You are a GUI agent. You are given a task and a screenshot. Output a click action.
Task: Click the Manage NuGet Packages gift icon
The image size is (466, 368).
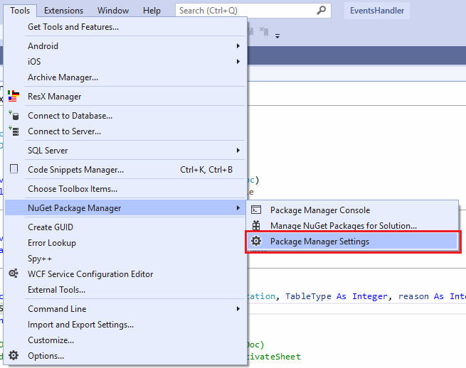pyautogui.click(x=256, y=225)
